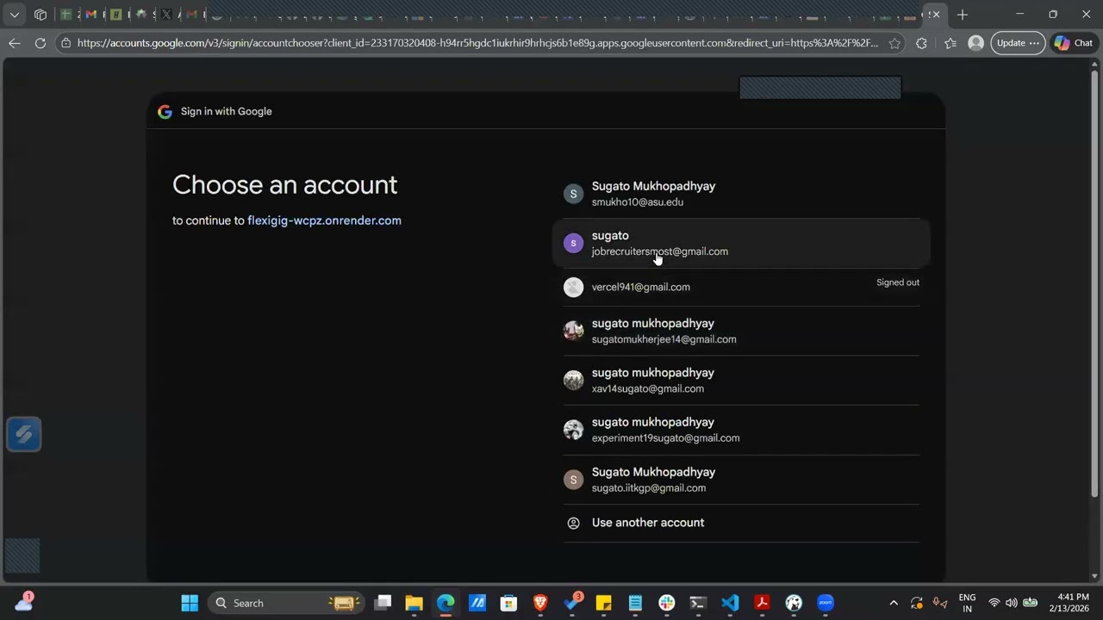
Task: Show hidden system tray icons chevron
Action: (893, 603)
